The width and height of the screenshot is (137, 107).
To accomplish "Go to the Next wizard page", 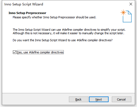I will point(99,99).
